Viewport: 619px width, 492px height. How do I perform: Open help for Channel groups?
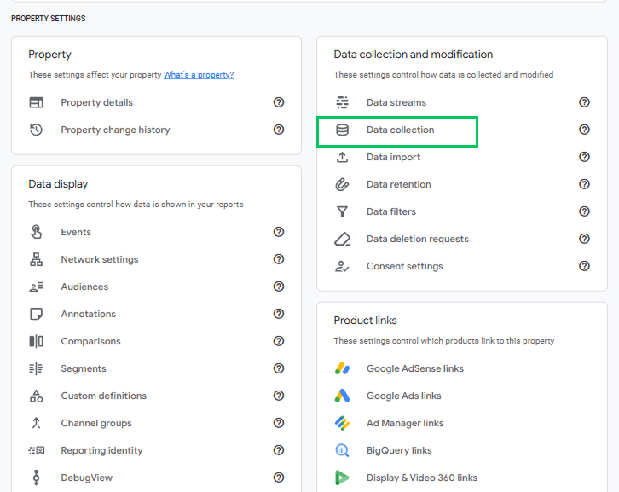point(279,422)
